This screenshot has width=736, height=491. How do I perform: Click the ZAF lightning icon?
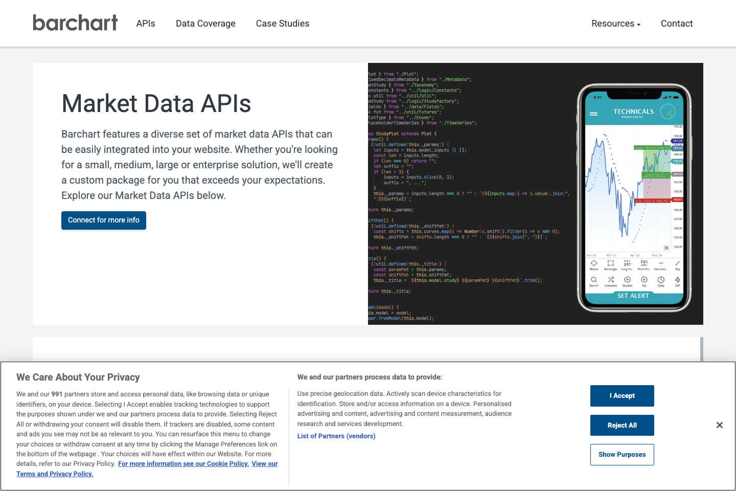point(677,280)
